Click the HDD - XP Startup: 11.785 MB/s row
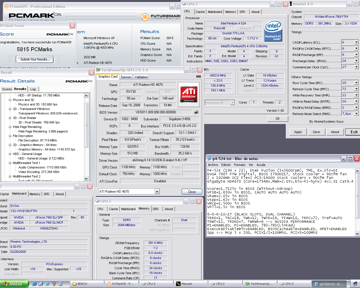360x288 pixels. click(39, 95)
